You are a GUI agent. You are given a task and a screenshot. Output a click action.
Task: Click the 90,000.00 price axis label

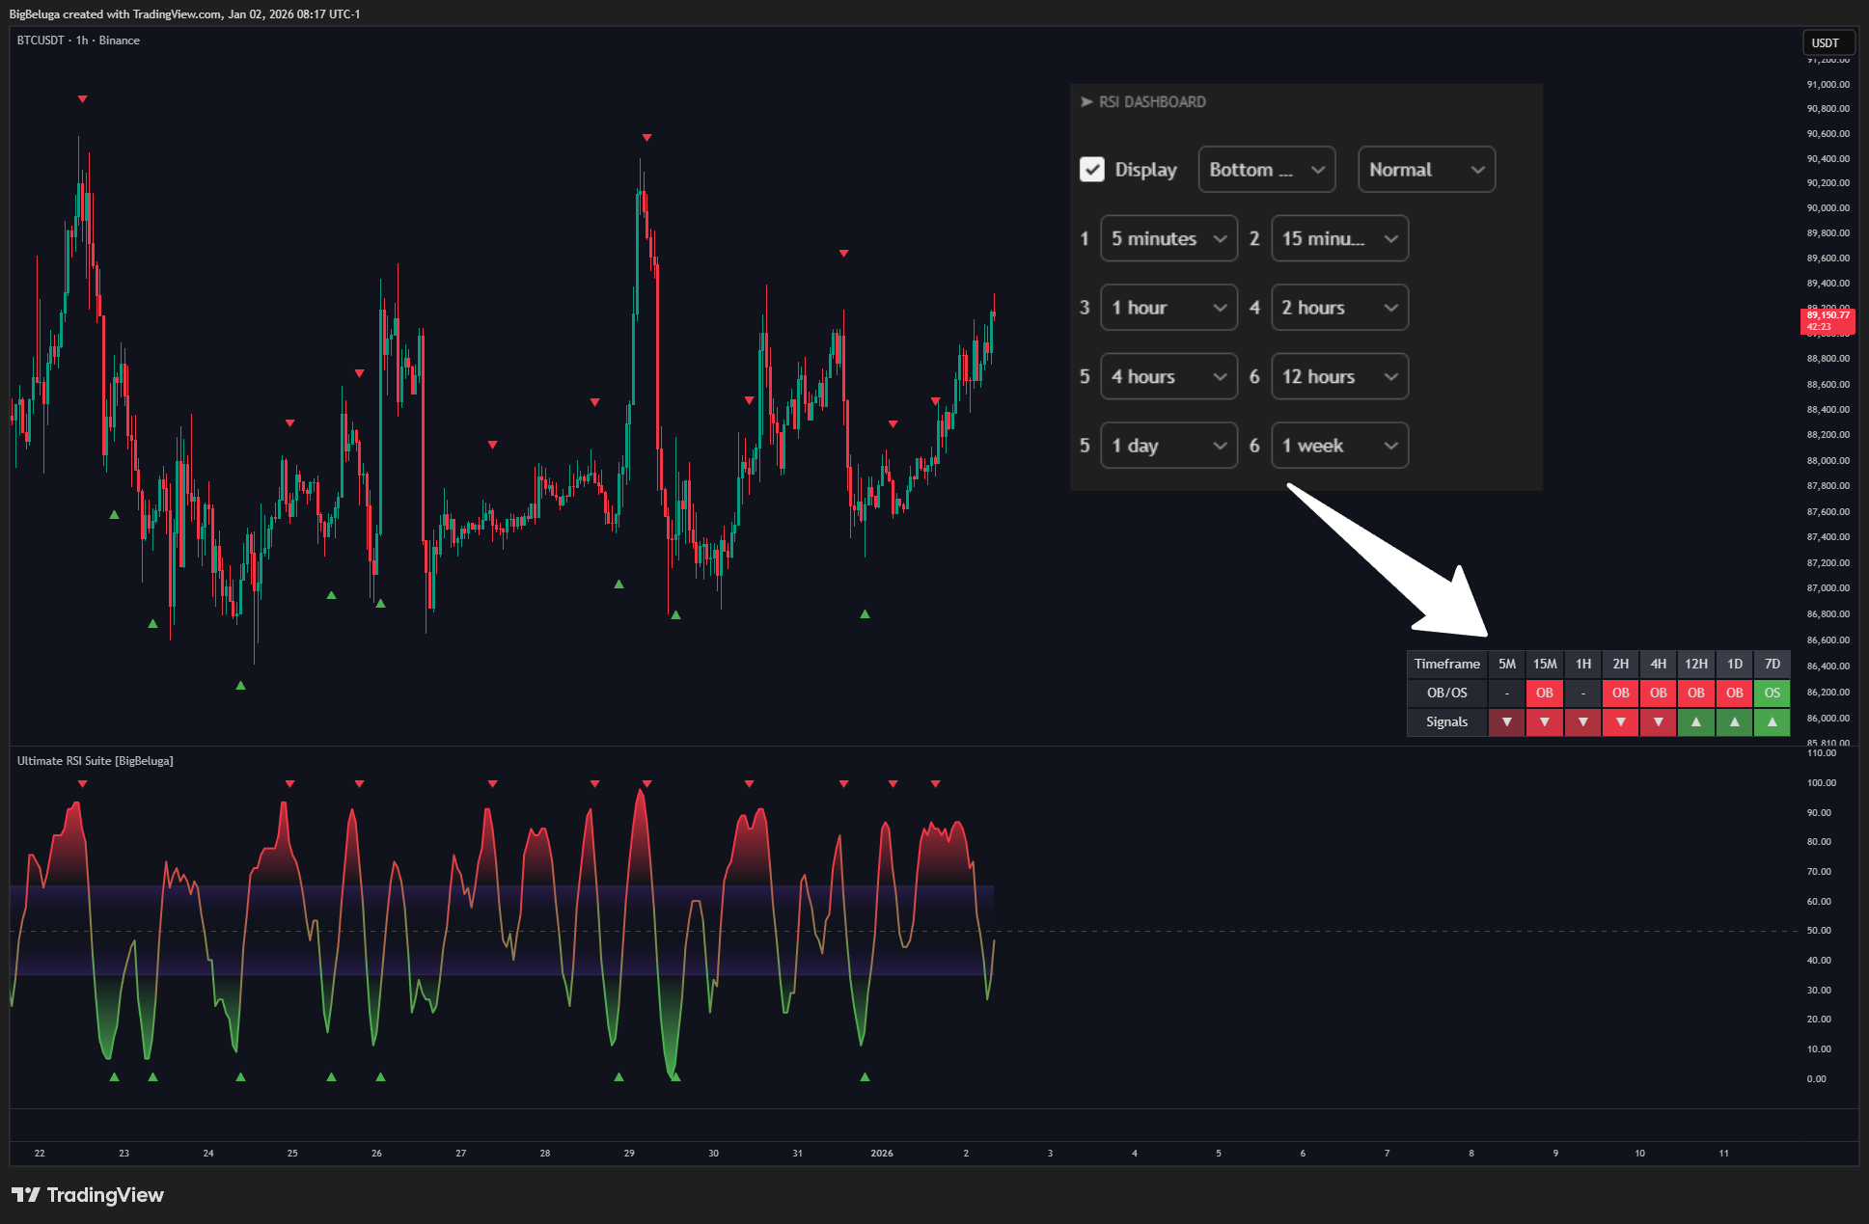click(x=1828, y=208)
